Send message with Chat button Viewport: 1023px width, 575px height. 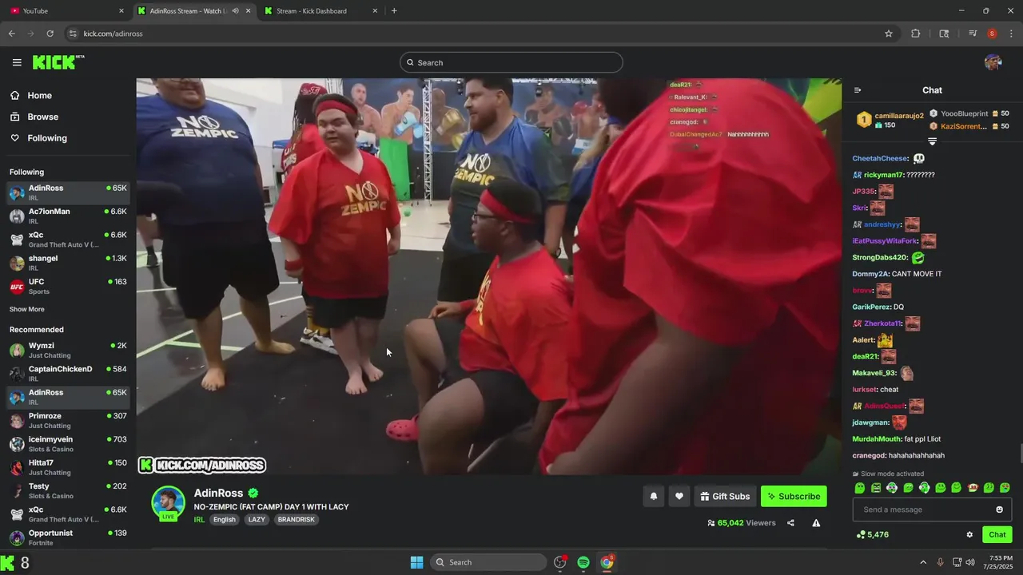(997, 534)
